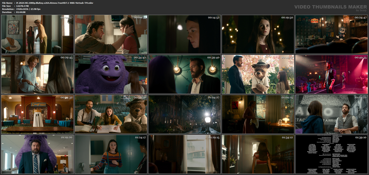Open the room frame at 00:24:47
The width and height of the screenshot is (369, 175).
click(x=332, y=34)
